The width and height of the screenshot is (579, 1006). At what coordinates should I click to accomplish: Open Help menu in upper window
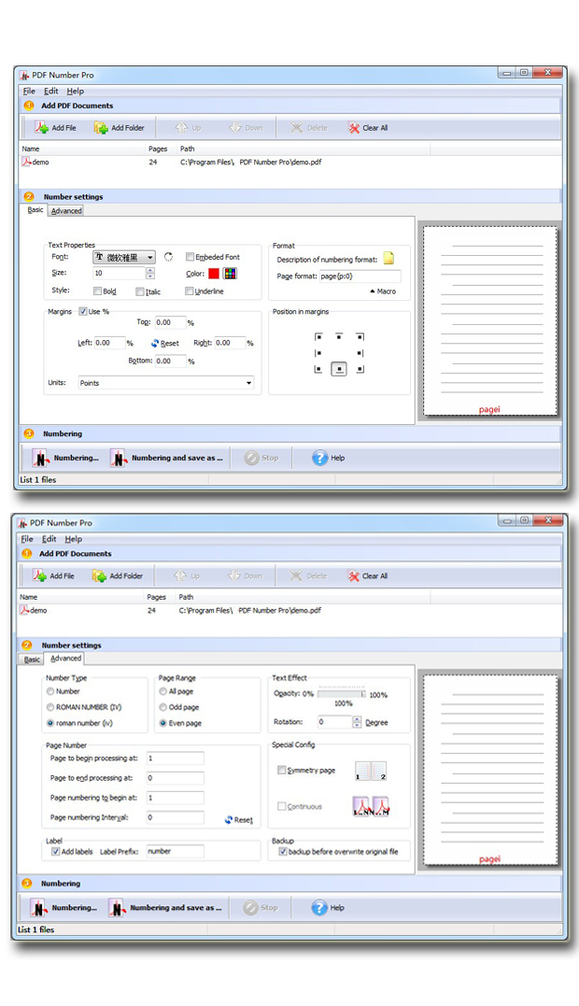tap(75, 92)
